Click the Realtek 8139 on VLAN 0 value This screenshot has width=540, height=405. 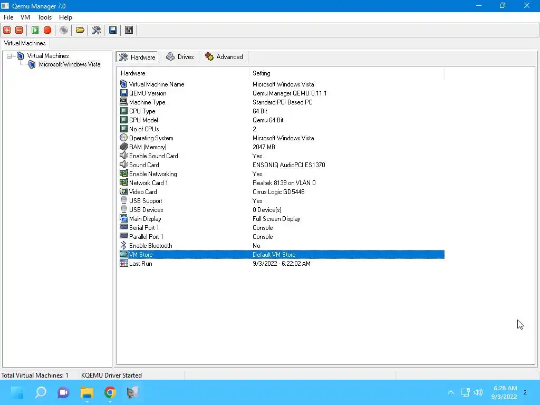(284, 182)
